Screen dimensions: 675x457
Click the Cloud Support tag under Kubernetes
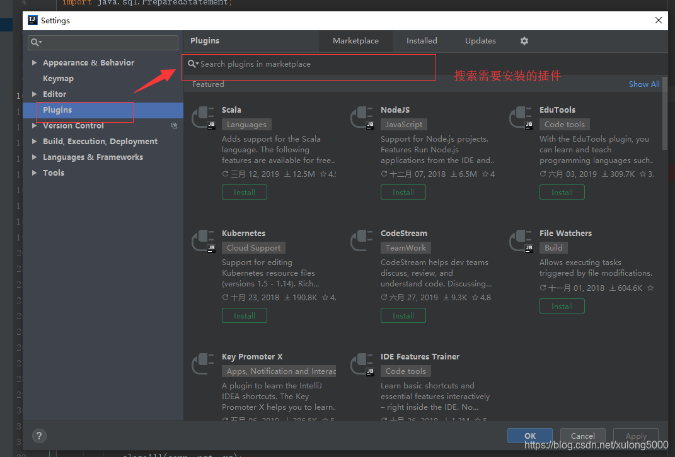point(253,248)
